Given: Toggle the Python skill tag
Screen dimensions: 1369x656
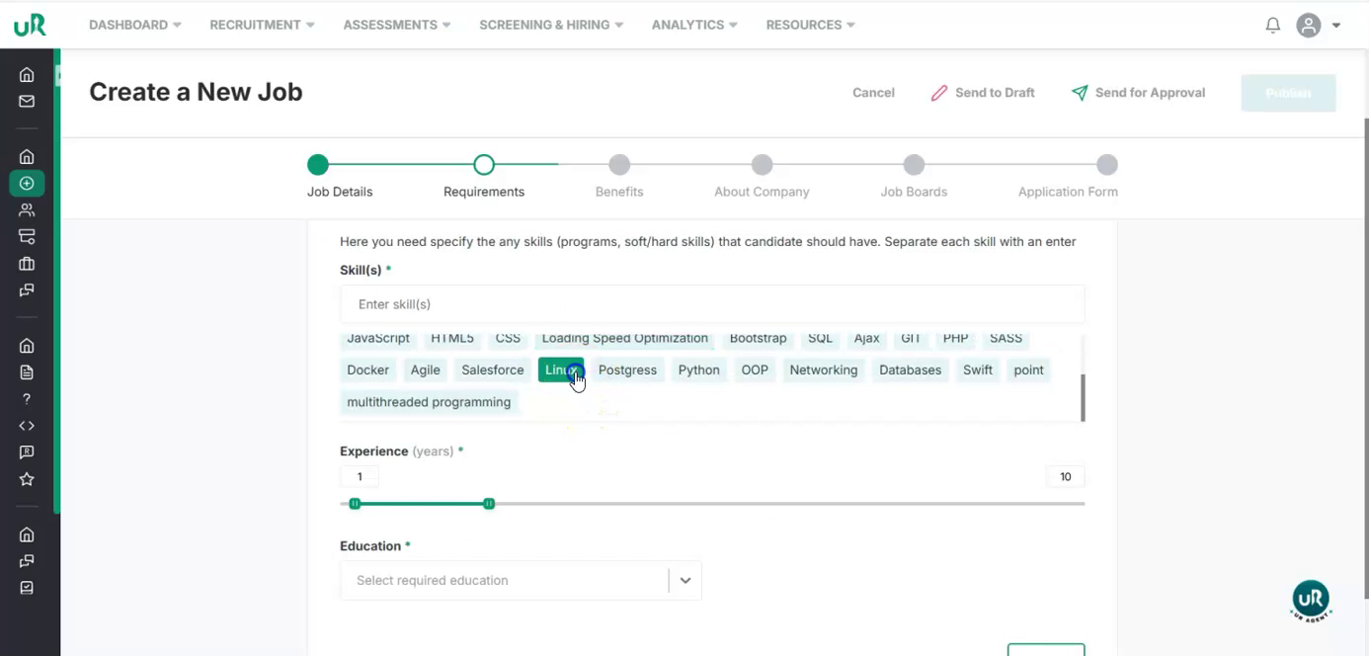Looking at the screenshot, I should click(x=698, y=370).
